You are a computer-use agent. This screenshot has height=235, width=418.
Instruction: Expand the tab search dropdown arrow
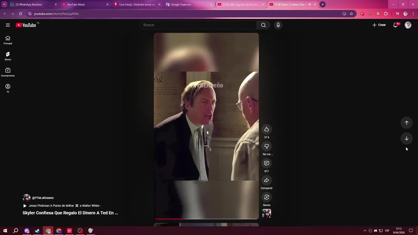4,5
